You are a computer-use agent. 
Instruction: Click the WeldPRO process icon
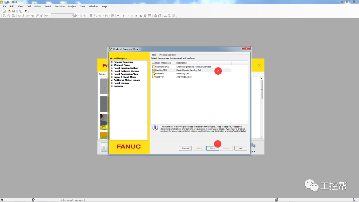point(153,77)
